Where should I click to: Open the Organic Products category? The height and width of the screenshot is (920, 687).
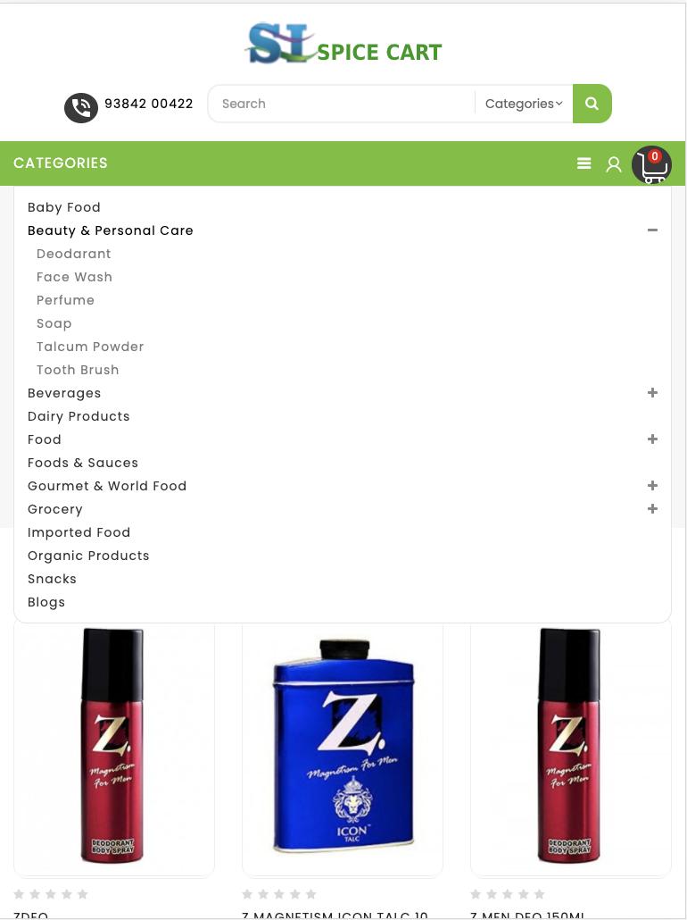click(x=88, y=556)
